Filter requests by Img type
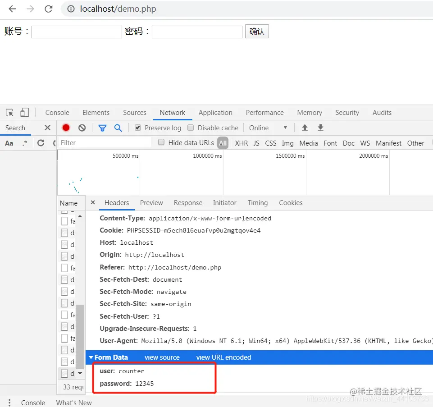 click(287, 143)
